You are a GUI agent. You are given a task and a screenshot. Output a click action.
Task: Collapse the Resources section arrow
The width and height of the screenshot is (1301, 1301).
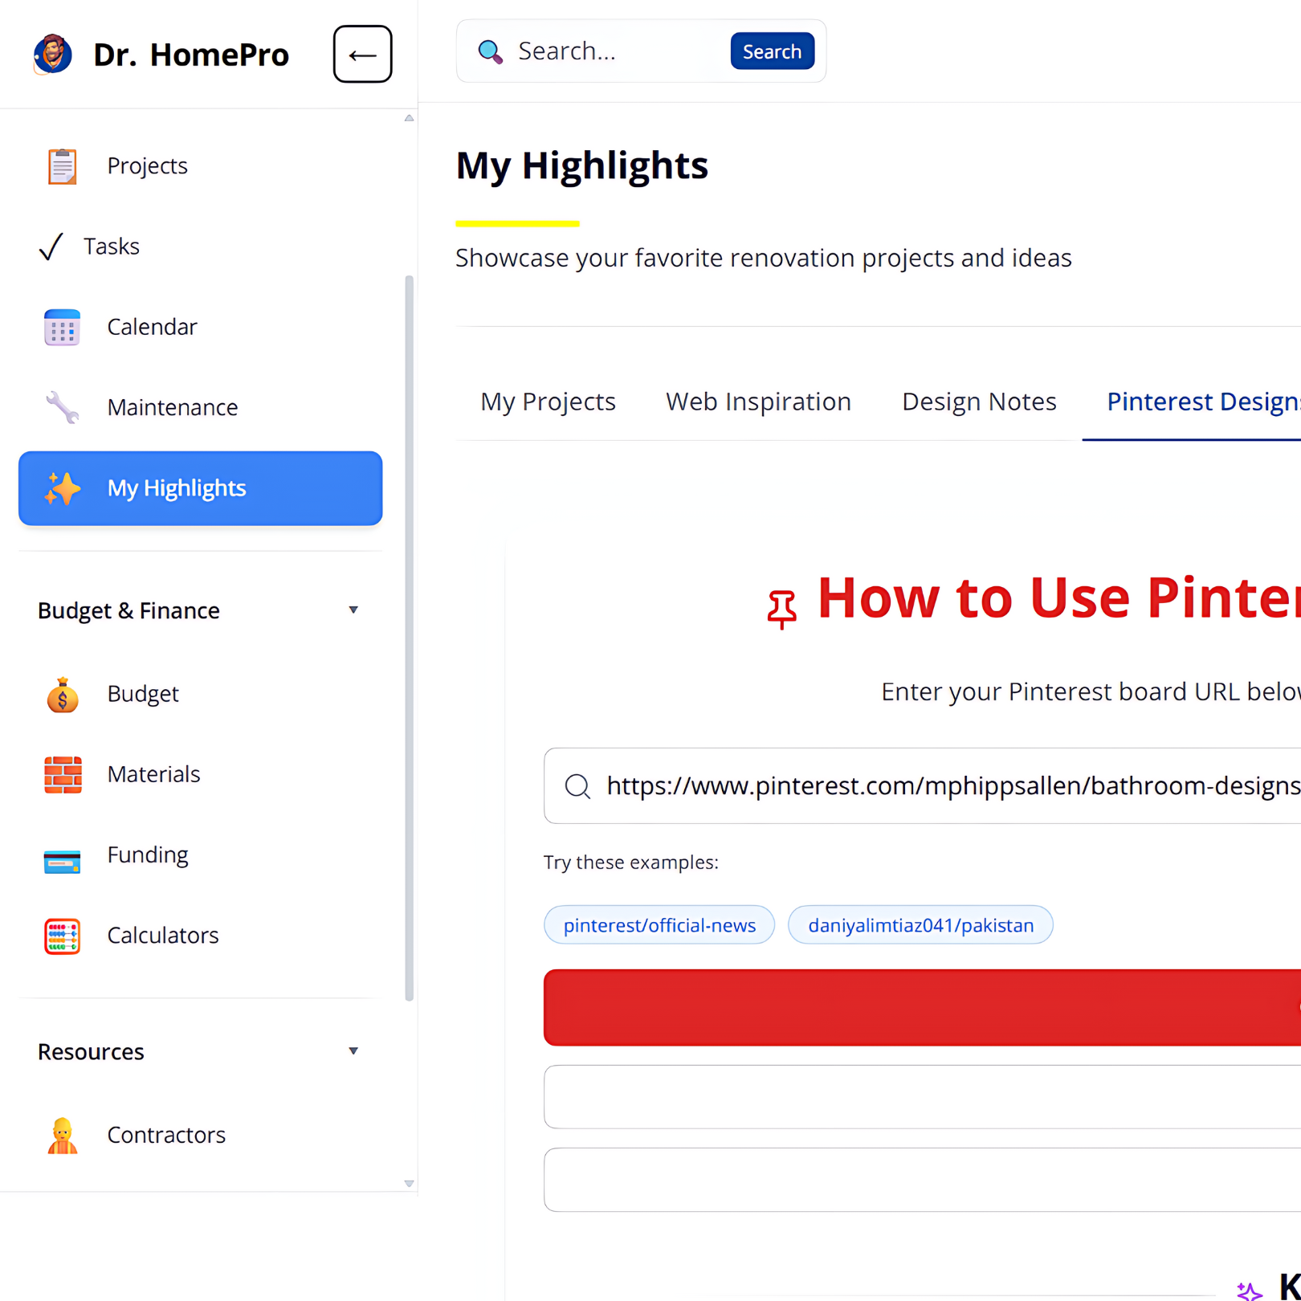point(353,1051)
